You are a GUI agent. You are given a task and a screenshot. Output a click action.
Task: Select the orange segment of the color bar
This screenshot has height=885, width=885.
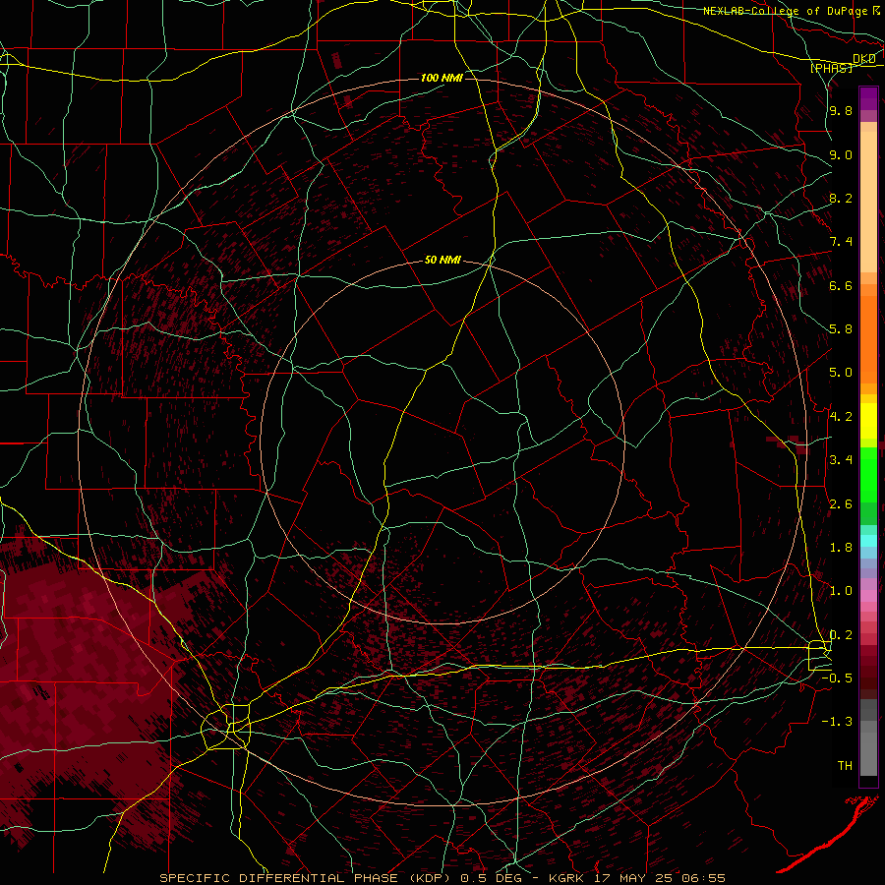[868, 338]
